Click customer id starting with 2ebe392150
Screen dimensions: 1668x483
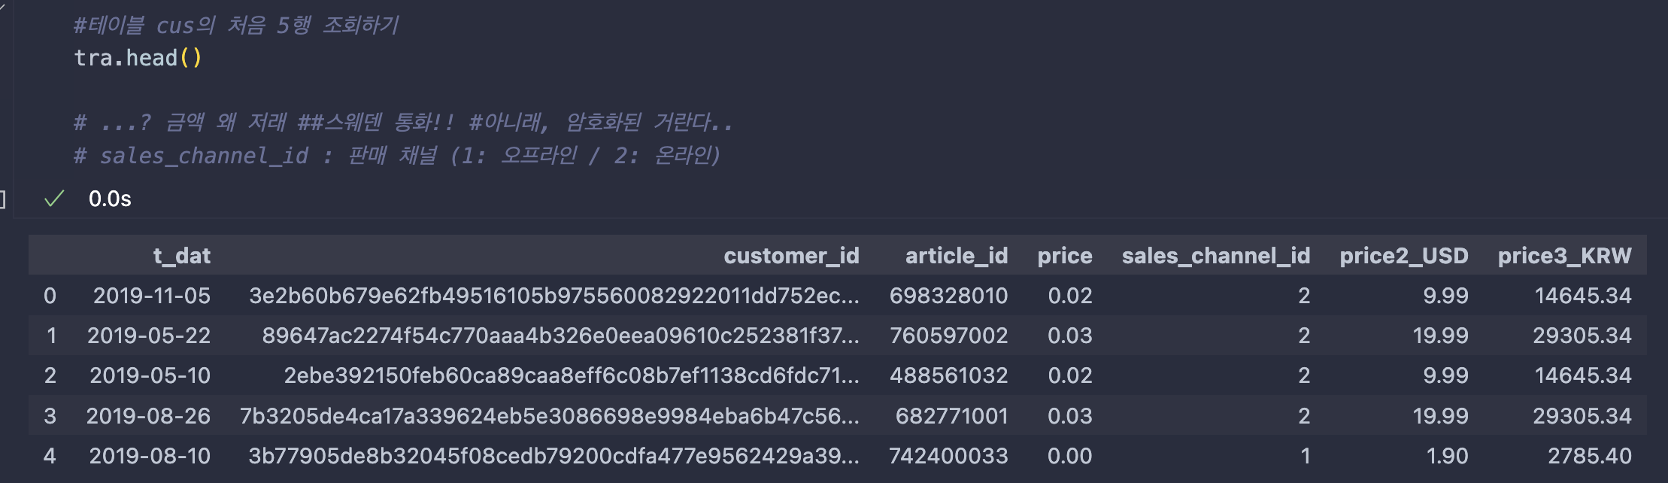pyautogui.click(x=572, y=375)
